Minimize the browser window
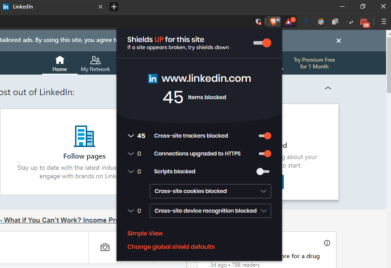The image size is (391, 268). tap(342, 7)
